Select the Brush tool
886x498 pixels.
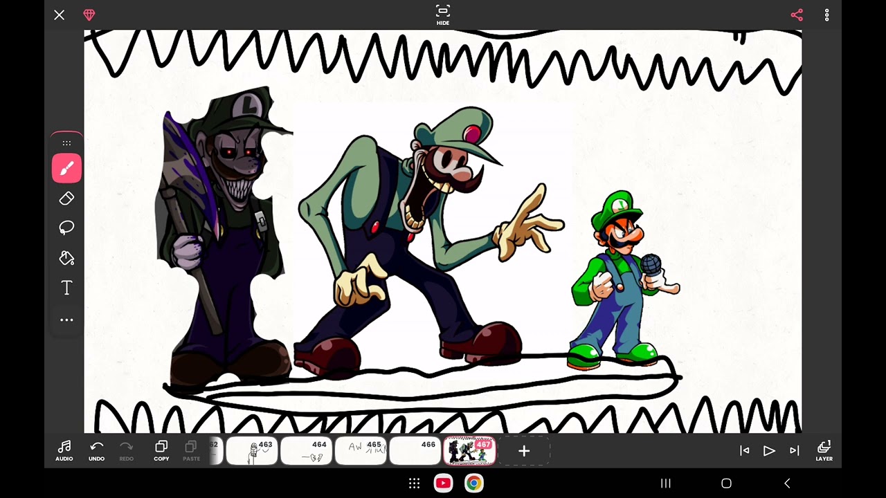pos(66,168)
